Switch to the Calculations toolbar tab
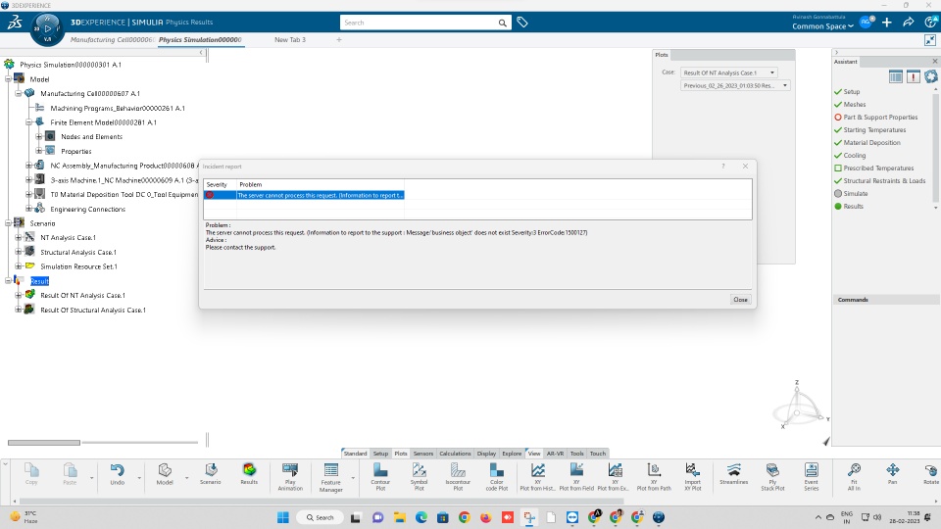 click(x=455, y=454)
